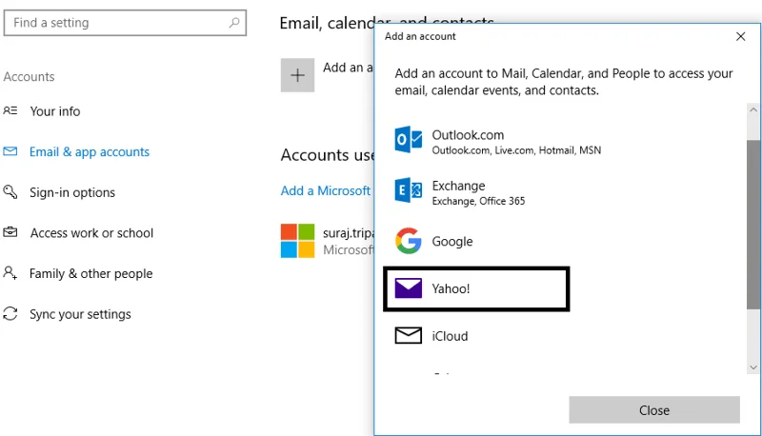Click the Close button in Add an account dialog
Image resolution: width=762 pixels, height=436 pixels.
[654, 409]
